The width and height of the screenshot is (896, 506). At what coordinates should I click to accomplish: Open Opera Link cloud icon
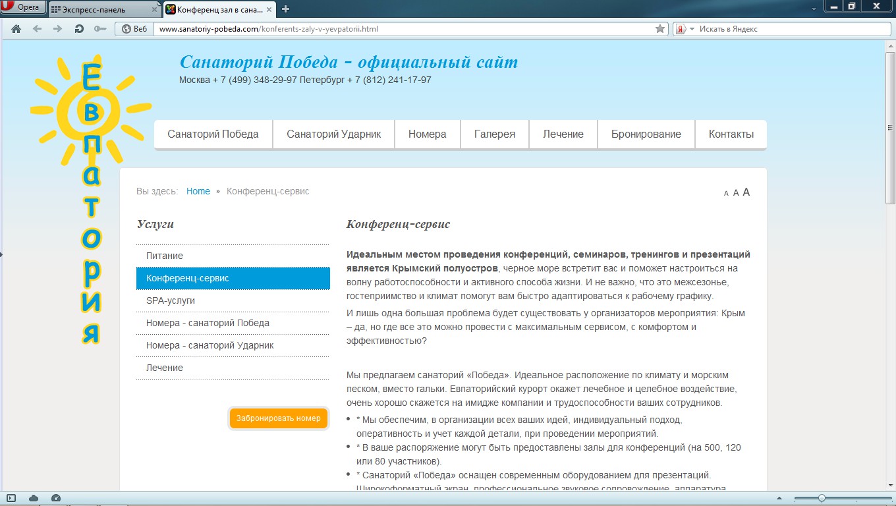(x=34, y=498)
